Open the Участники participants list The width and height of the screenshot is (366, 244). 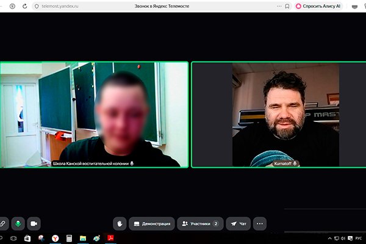200,224
